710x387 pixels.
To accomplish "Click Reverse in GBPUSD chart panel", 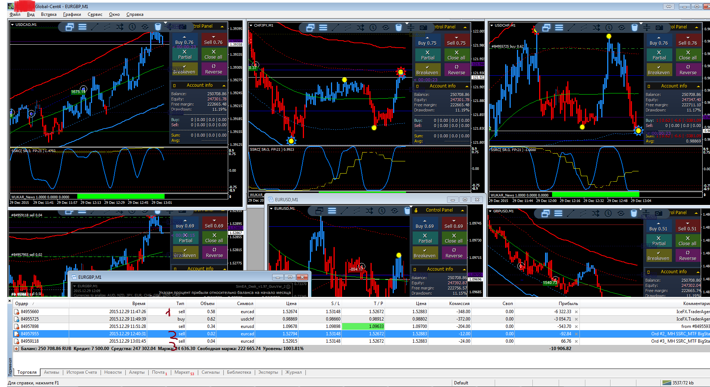I will pos(688,256).
